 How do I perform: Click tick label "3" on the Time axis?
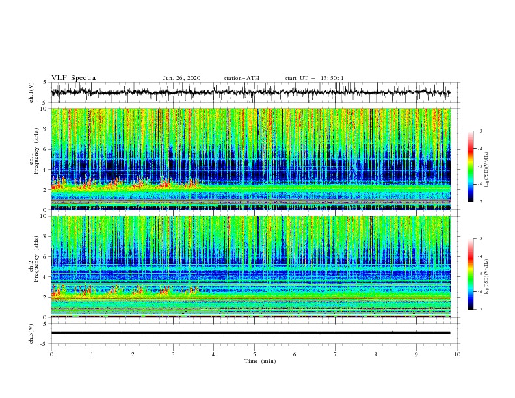[x=173, y=354]
